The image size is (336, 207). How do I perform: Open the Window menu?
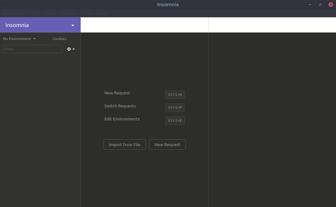coord(68,13)
